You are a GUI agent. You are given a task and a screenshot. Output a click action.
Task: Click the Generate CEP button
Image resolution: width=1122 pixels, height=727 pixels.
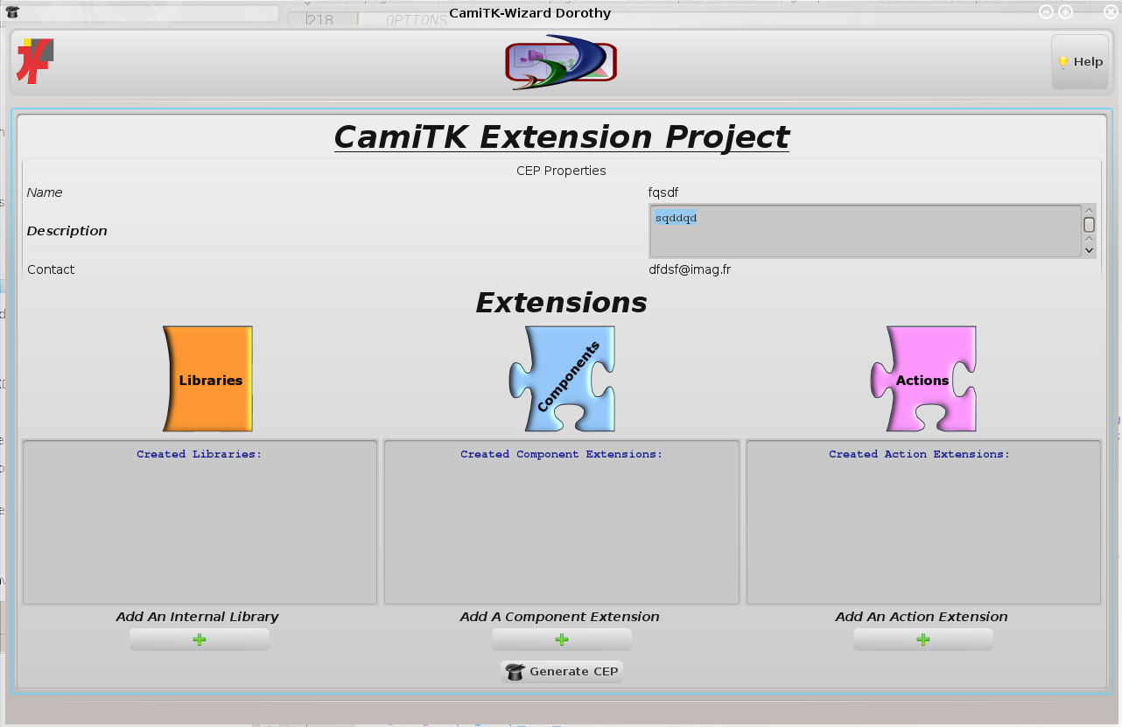tap(562, 672)
